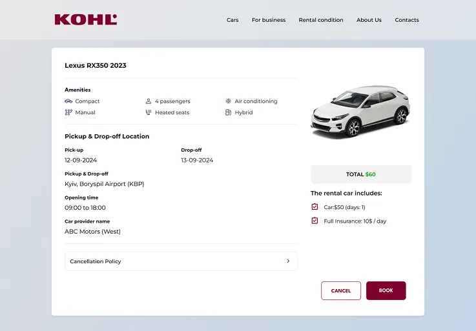Click the Air conditioning snowflake icon
476x331 pixels.
[228, 101]
